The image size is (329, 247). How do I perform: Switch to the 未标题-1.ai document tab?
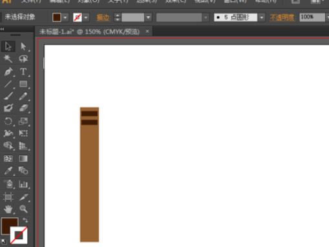tap(90, 32)
